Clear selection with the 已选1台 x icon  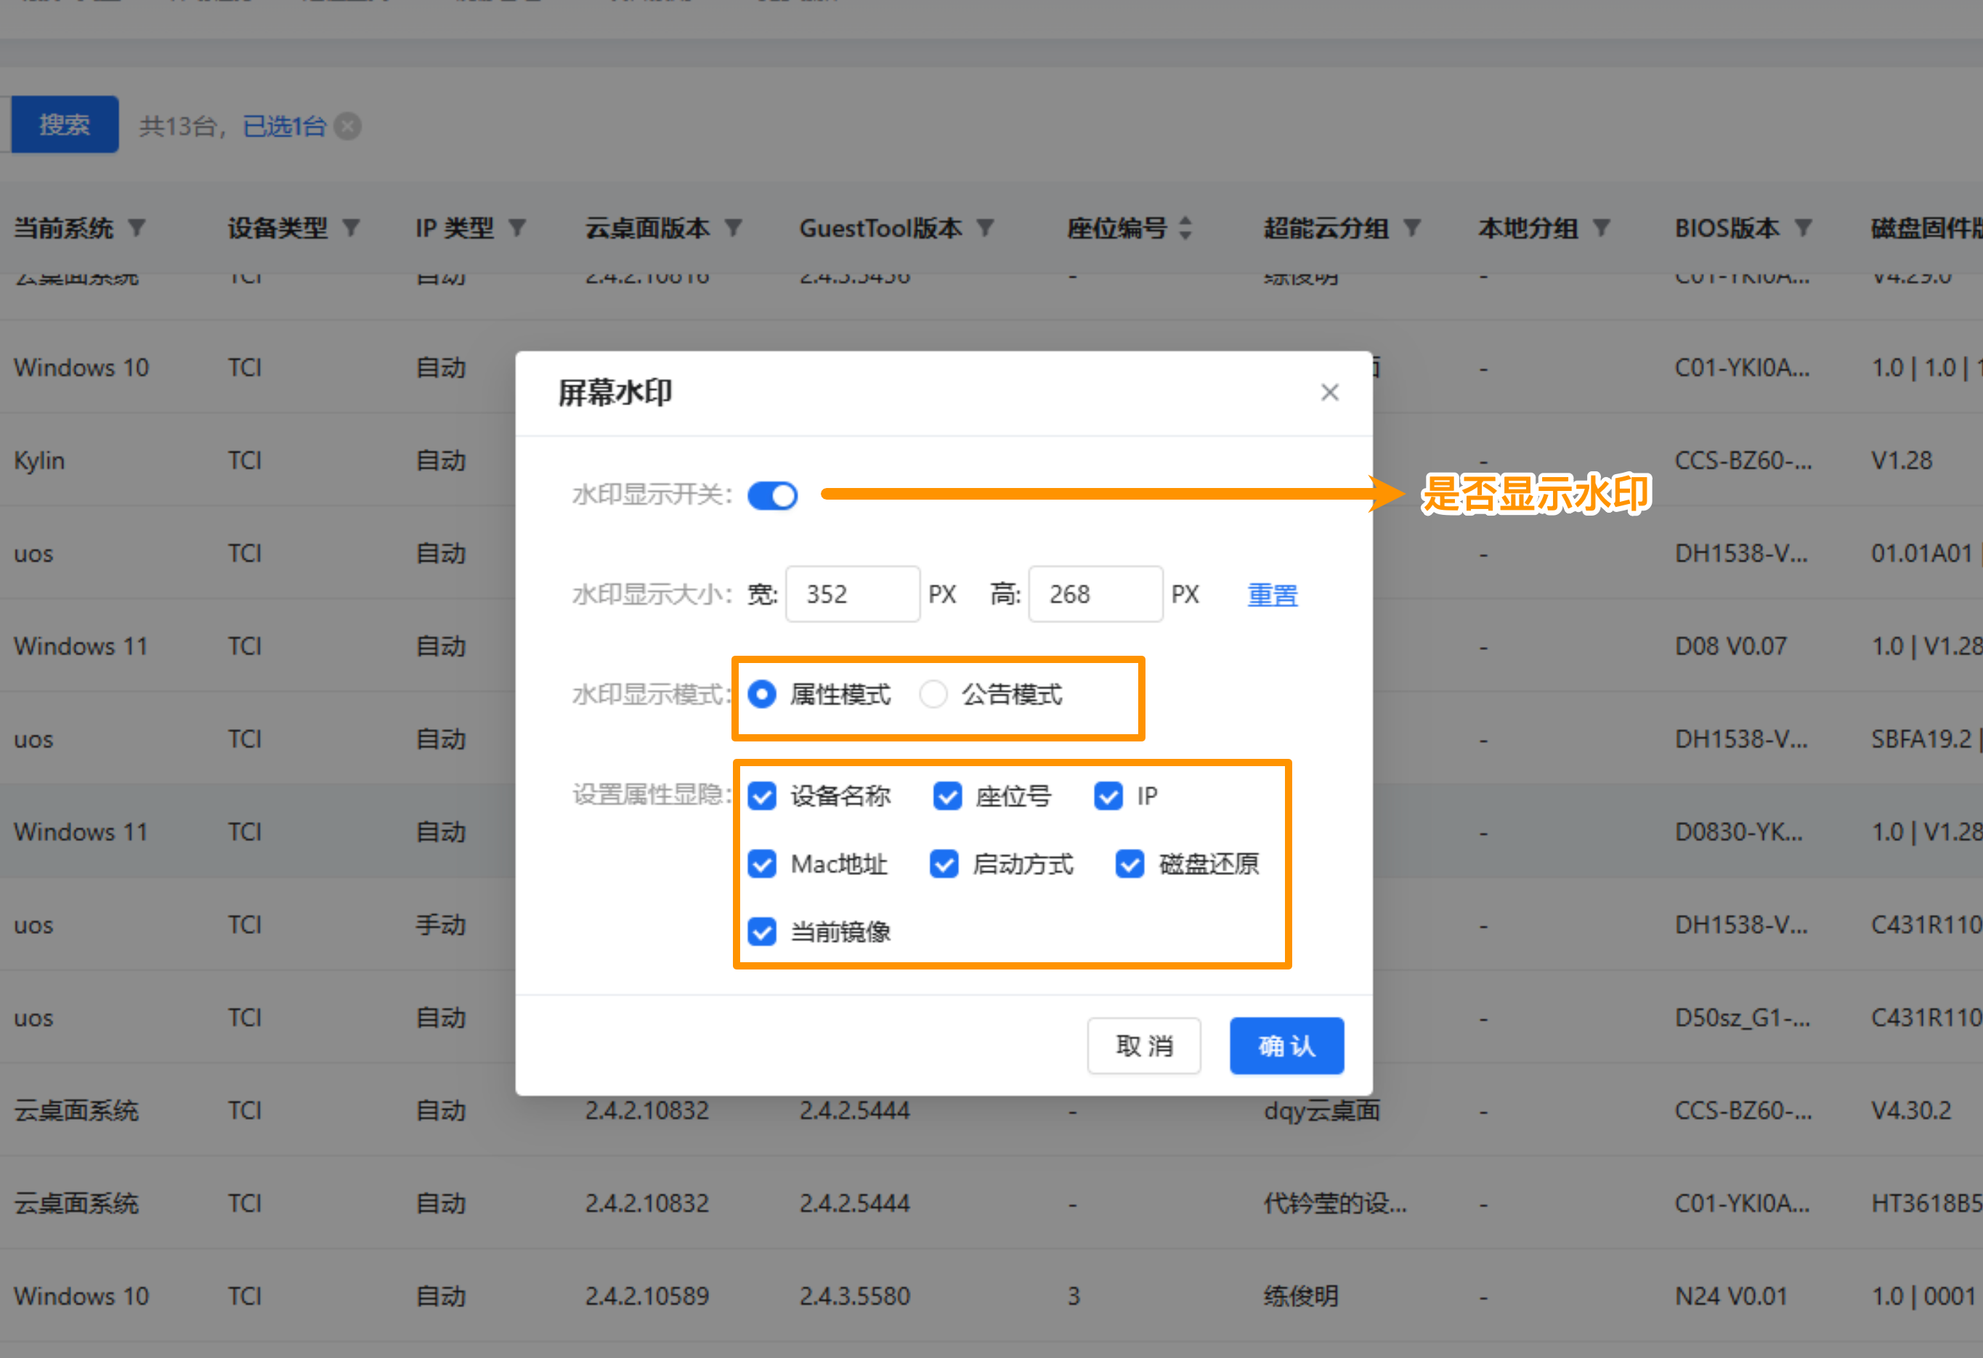347,126
